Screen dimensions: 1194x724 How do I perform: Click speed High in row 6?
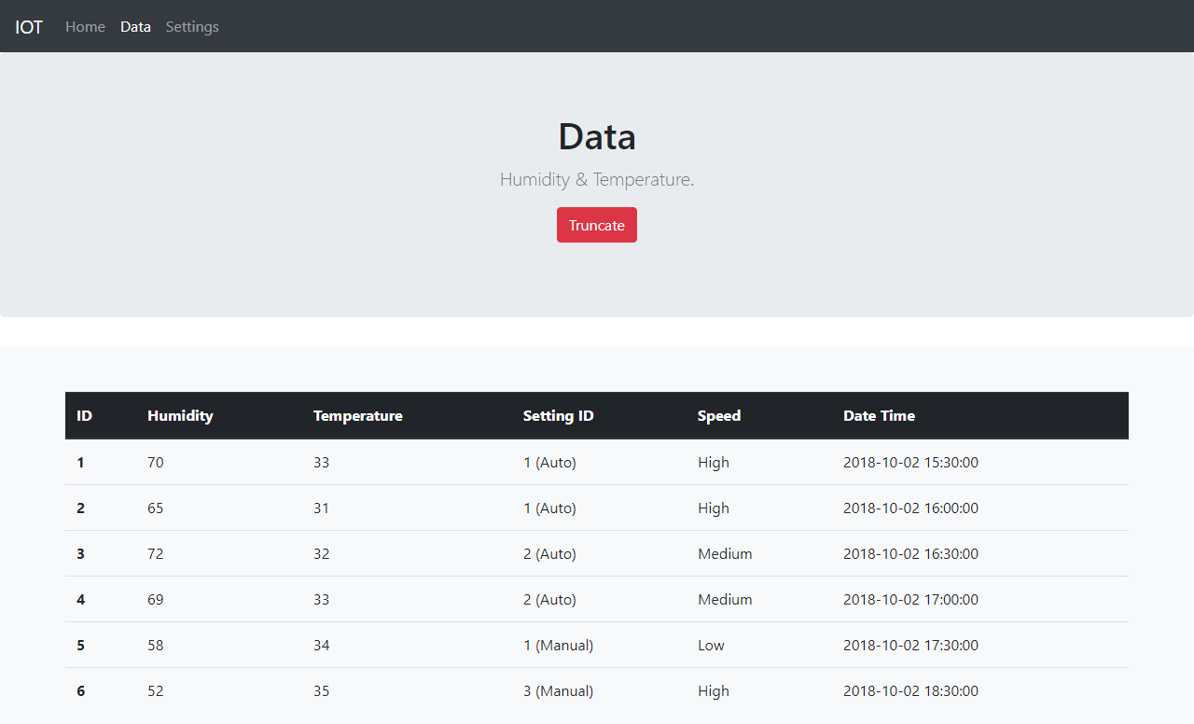coord(714,690)
